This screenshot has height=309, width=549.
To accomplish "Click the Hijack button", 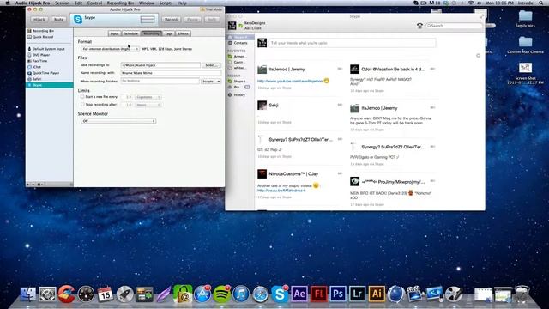I will click(39, 20).
